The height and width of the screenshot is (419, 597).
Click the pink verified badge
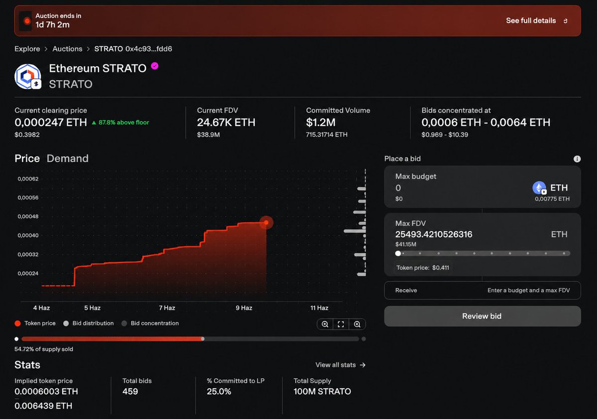[x=155, y=66]
